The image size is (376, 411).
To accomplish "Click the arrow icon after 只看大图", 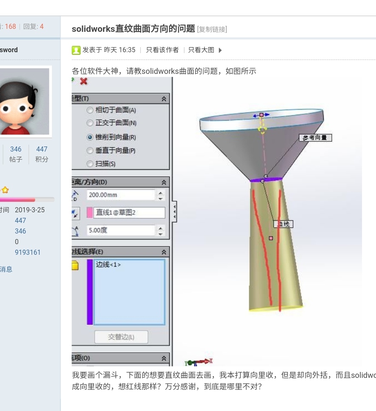I will [x=220, y=50].
